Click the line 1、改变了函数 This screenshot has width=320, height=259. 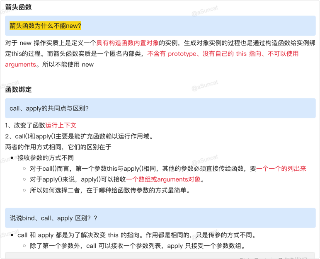[x=41, y=125]
